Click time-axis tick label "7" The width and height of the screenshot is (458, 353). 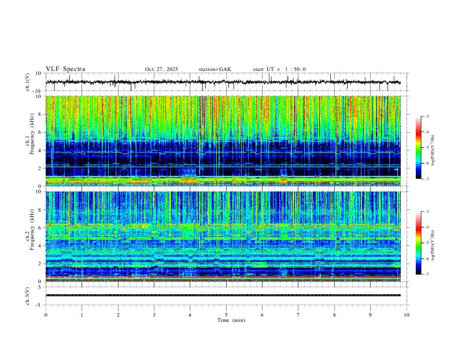(x=298, y=315)
